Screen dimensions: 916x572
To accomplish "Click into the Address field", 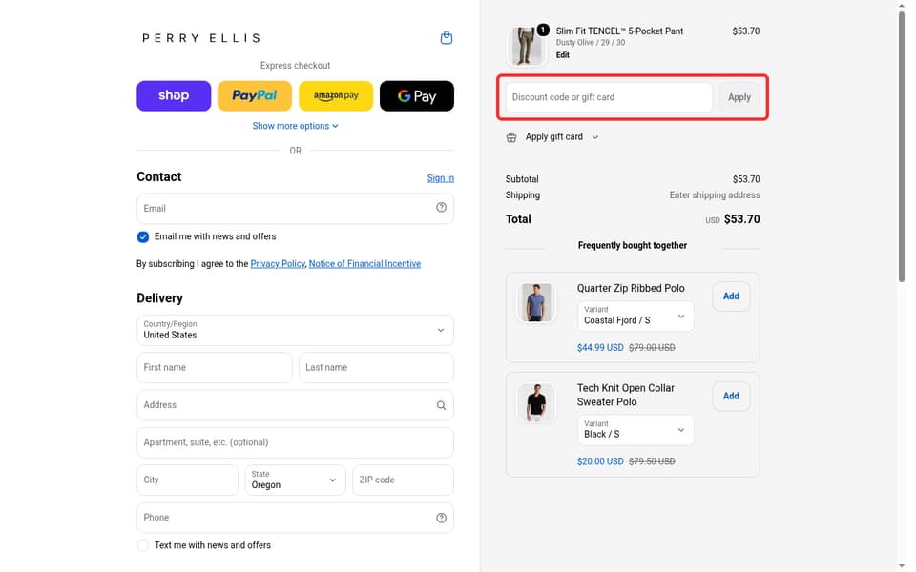I will pos(295,405).
